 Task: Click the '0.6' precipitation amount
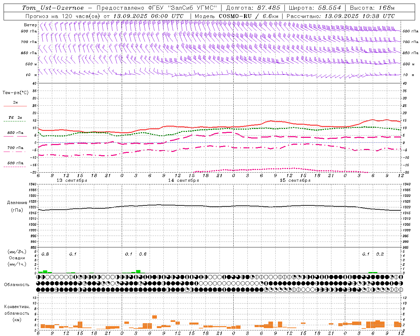point(143,254)
